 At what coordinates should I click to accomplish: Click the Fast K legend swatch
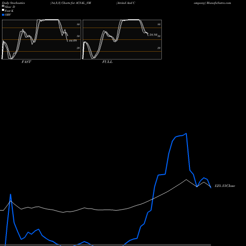click(3, 10)
